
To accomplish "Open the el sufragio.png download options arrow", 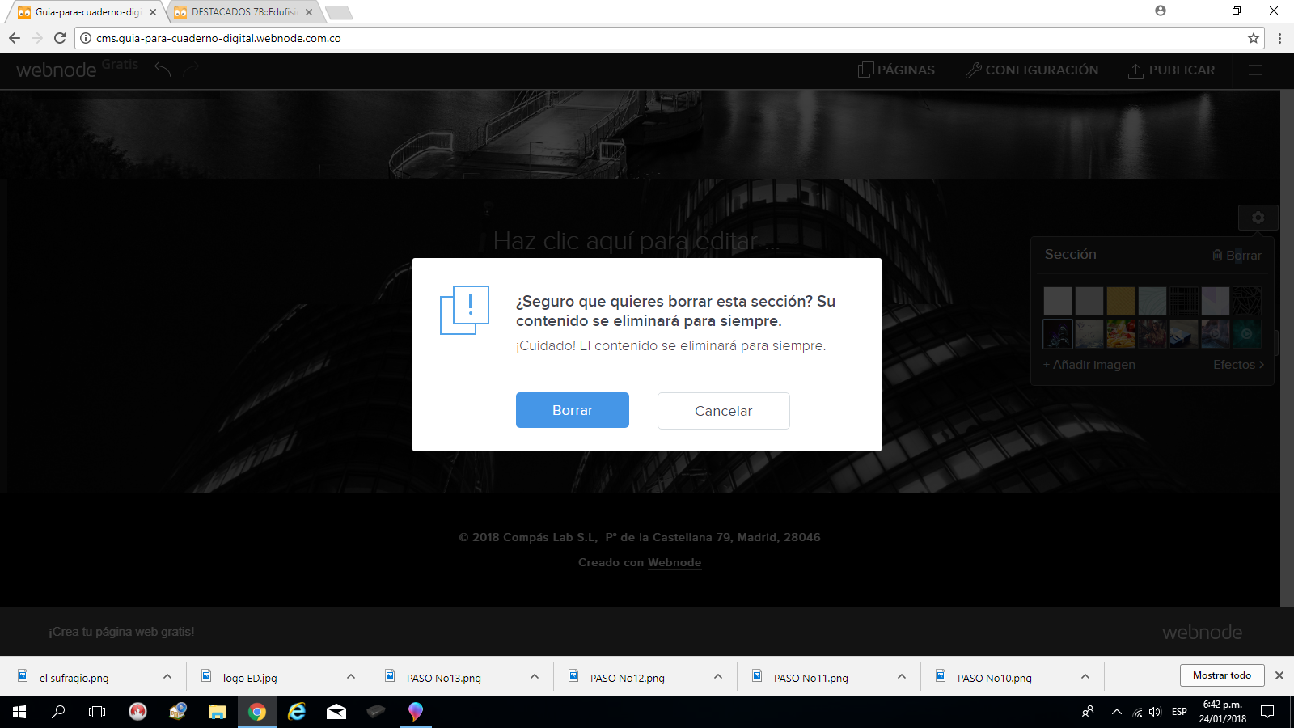I will coord(167,677).
